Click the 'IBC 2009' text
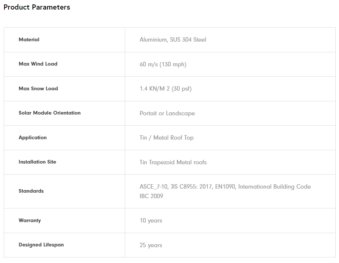The width and height of the screenshot is (339, 263). 151,196
